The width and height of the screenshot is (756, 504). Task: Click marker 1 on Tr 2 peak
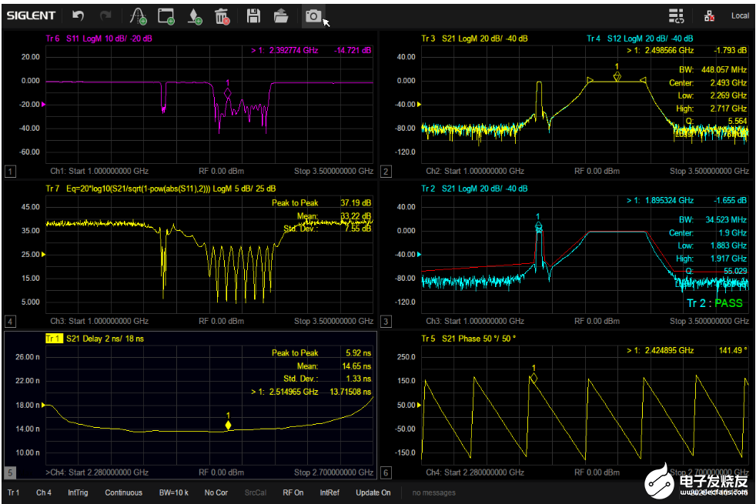(539, 226)
